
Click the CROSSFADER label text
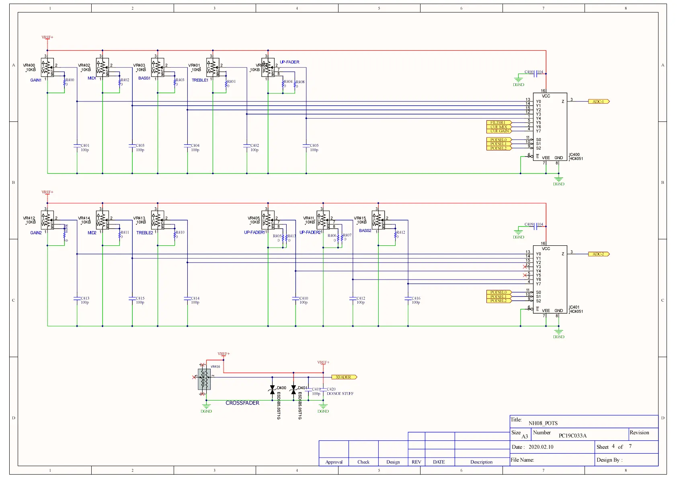tap(242, 403)
